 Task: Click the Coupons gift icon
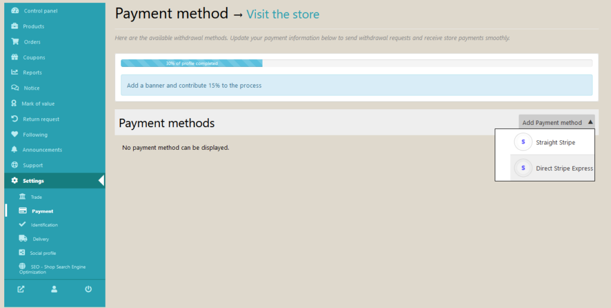tap(14, 57)
